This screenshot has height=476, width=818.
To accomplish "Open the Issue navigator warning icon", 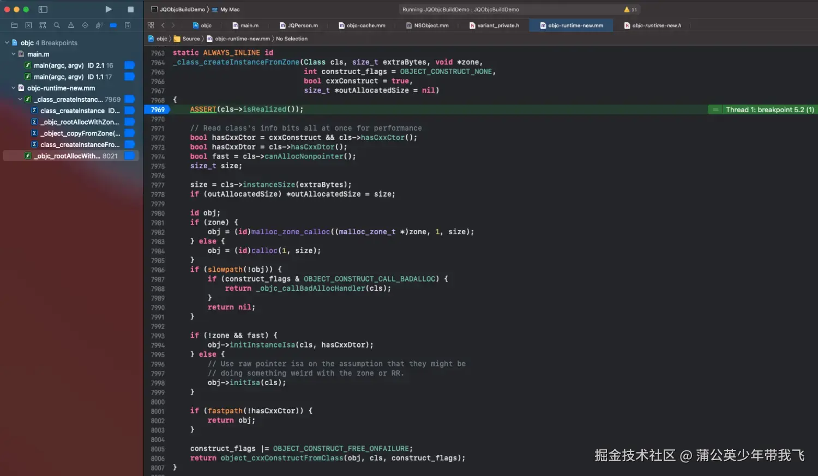I will pyautogui.click(x=71, y=25).
